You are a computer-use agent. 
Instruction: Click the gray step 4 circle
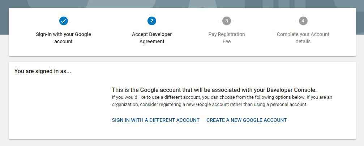click(x=303, y=21)
